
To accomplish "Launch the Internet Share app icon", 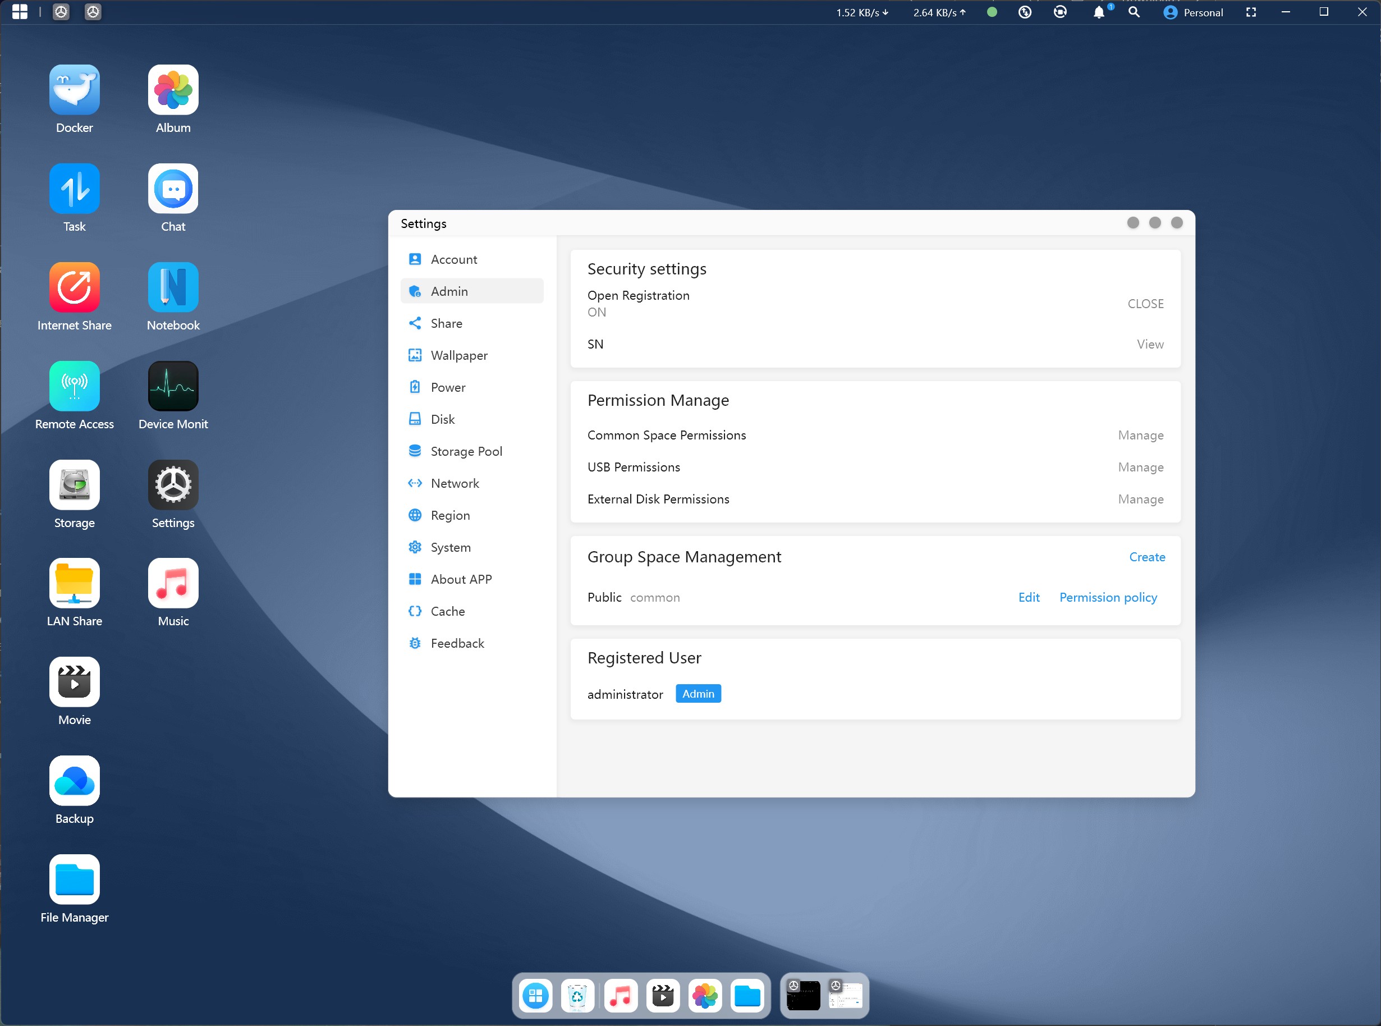I will tap(75, 287).
